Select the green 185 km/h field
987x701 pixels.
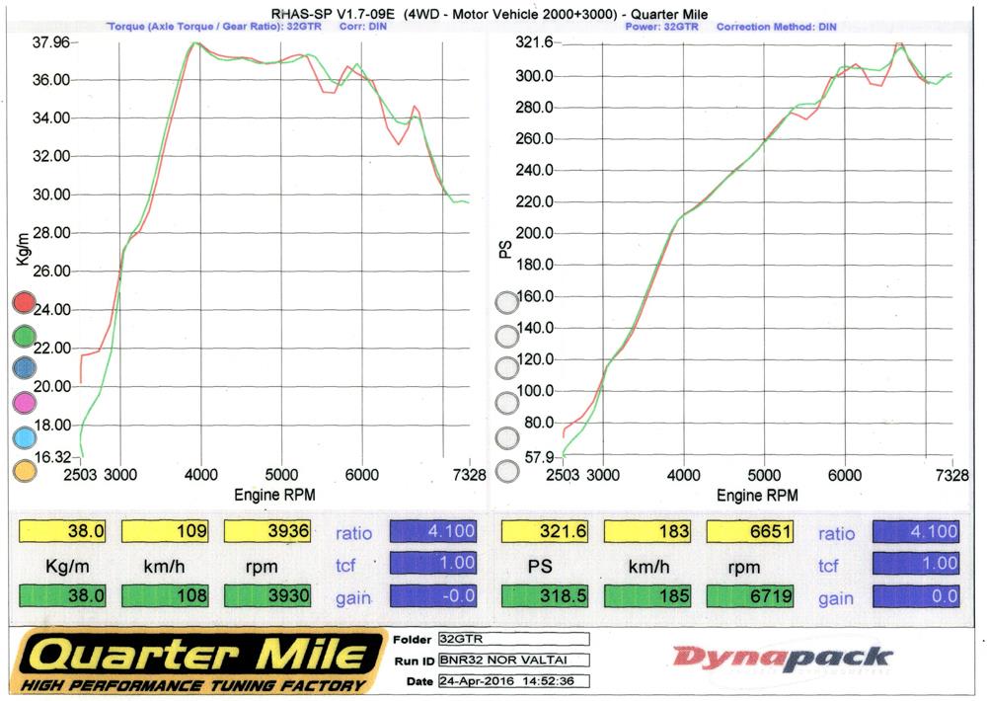tap(647, 595)
